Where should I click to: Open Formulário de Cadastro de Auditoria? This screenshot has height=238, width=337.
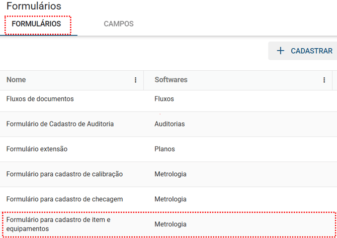click(60, 124)
